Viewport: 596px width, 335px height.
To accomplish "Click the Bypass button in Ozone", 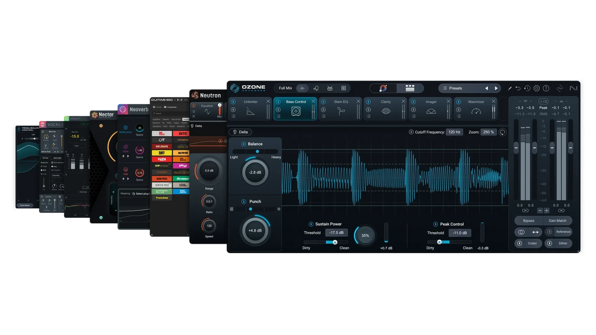I will coord(528,221).
